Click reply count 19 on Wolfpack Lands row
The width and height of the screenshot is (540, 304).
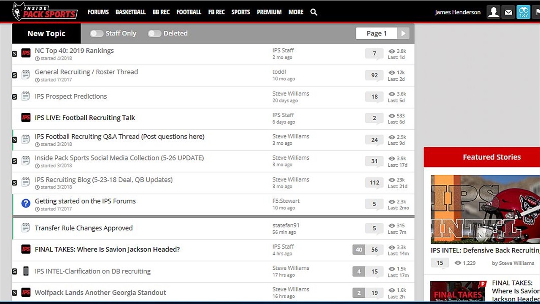(375, 293)
